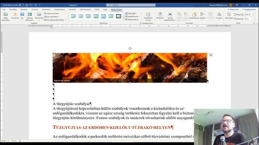
Task: Open the Quick Access Toolbar customize dropdown
Action: 40,5
